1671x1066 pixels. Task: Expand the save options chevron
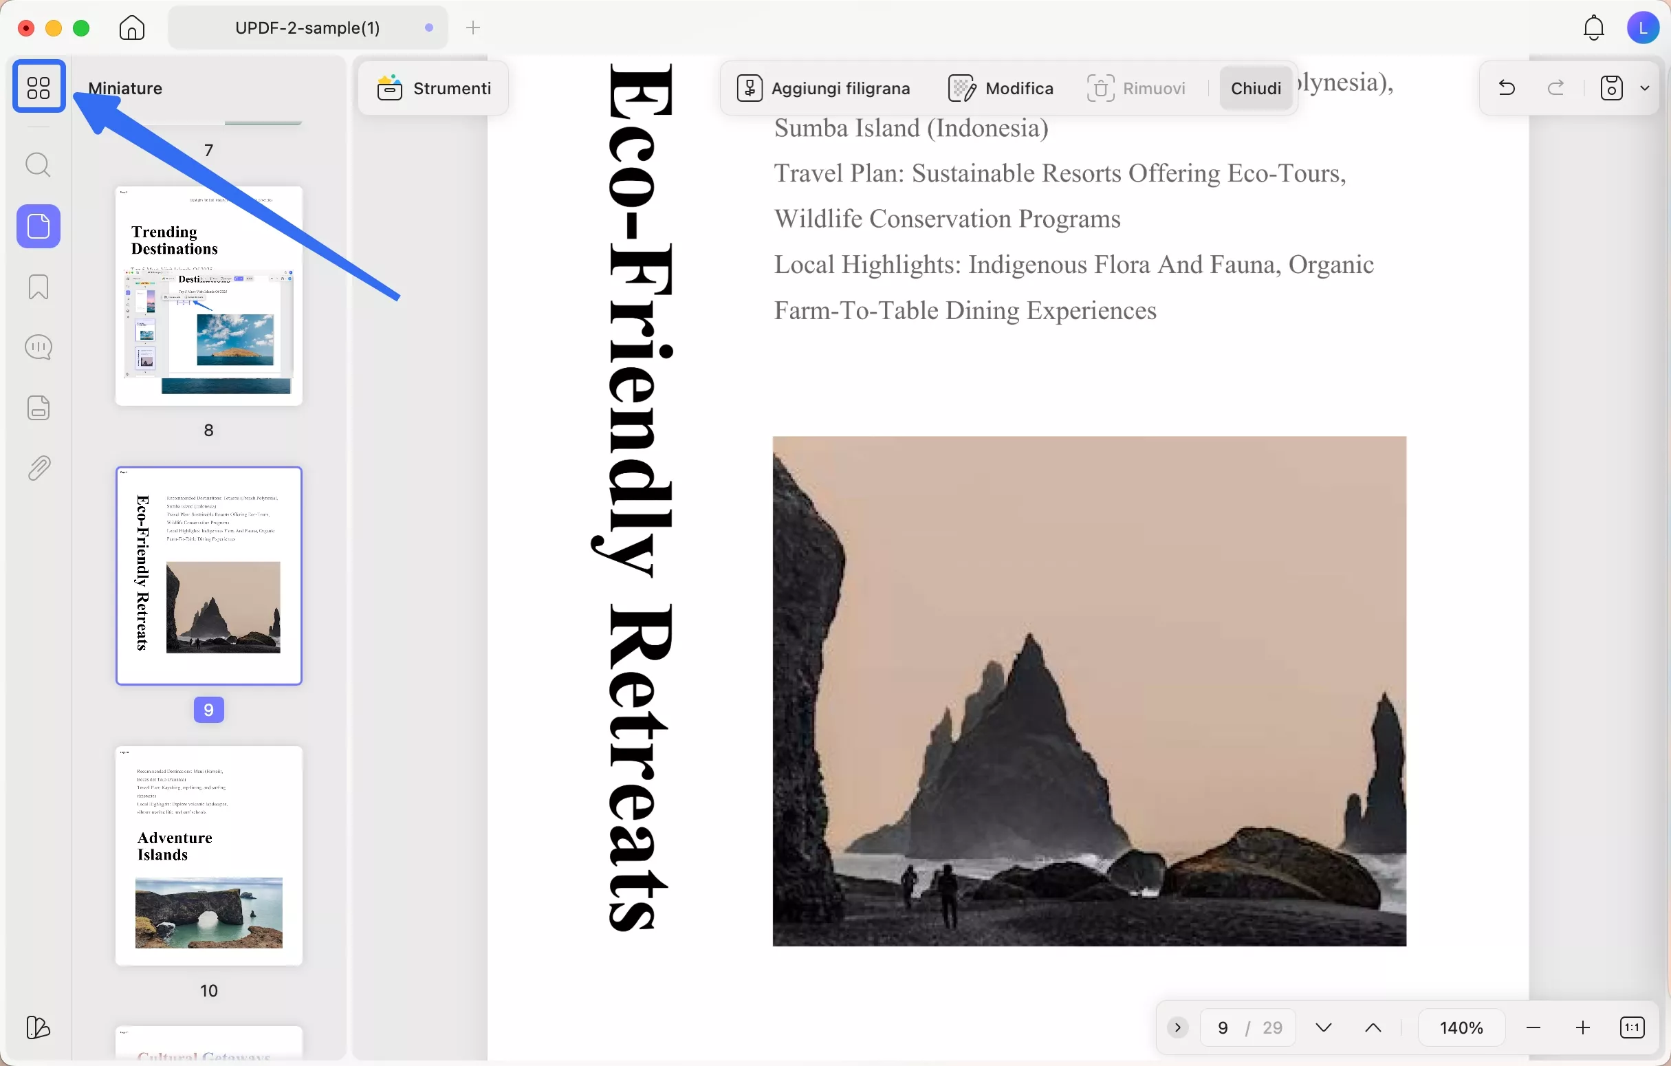coord(1646,87)
